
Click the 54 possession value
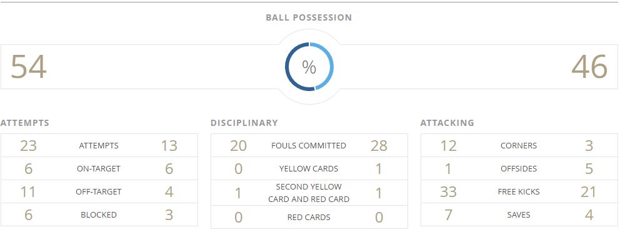click(29, 67)
